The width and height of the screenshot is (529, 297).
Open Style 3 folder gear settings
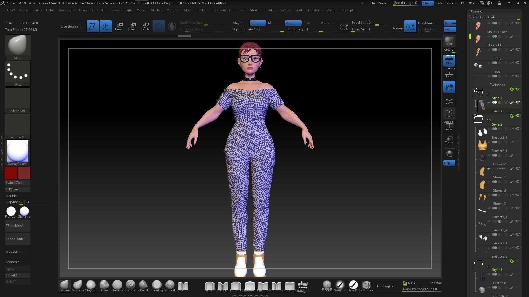tap(512, 261)
